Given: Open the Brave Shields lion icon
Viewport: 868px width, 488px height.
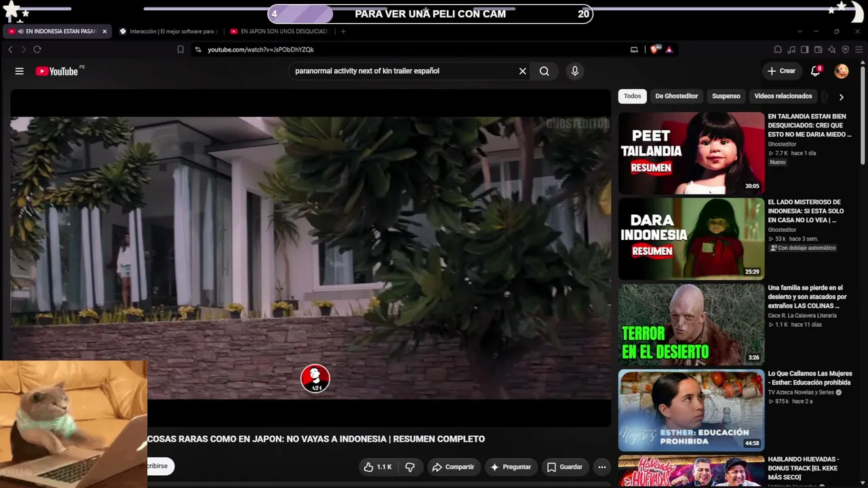Looking at the screenshot, I should (x=655, y=49).
